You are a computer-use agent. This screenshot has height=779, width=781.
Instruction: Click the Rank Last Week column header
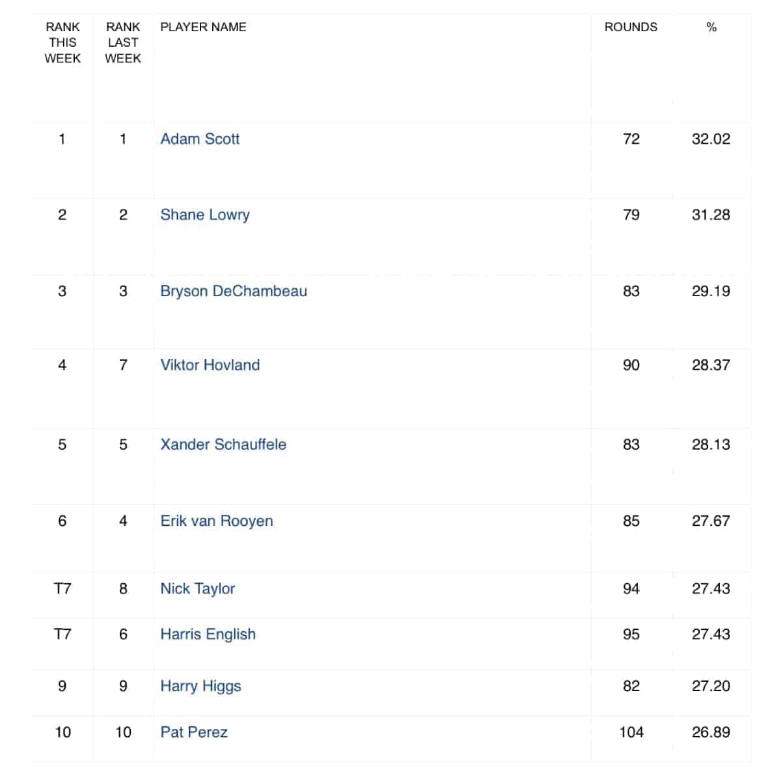(123, 42)
